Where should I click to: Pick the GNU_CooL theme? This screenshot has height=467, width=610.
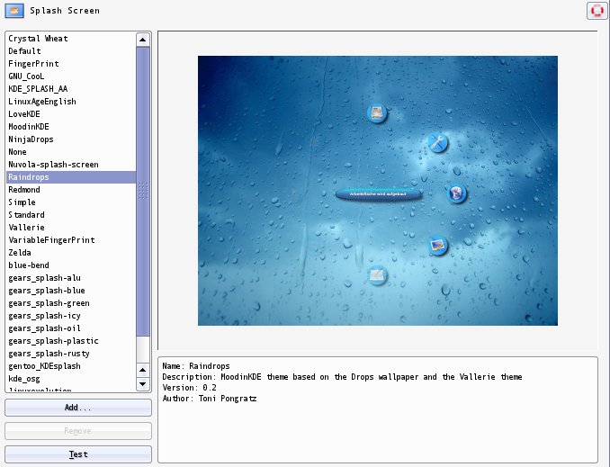point(71,76)
